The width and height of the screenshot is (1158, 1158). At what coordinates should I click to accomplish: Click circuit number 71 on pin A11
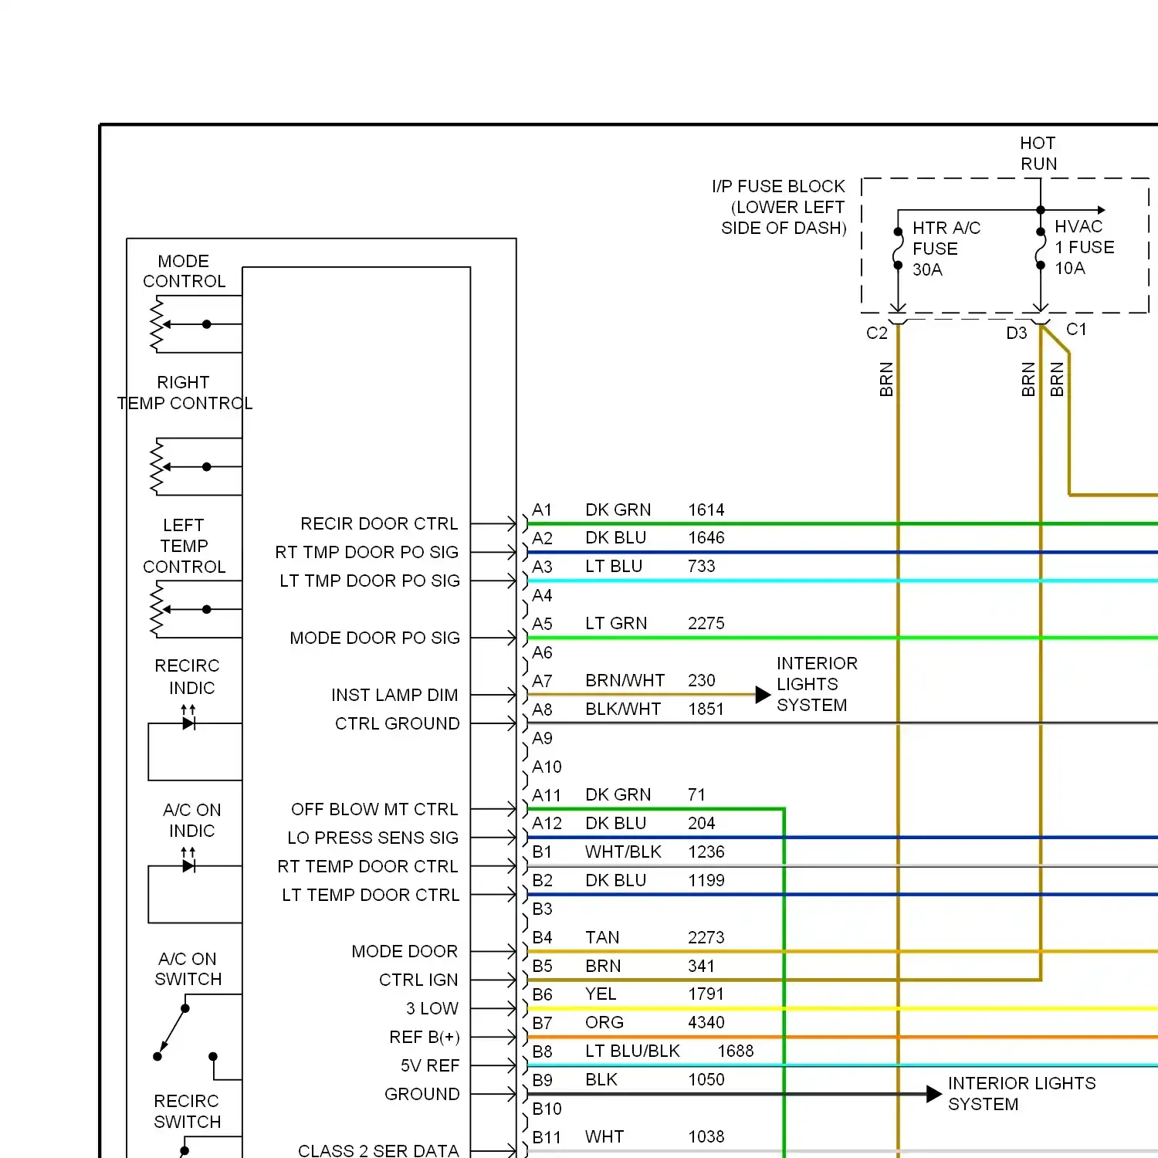click(696, 795)
